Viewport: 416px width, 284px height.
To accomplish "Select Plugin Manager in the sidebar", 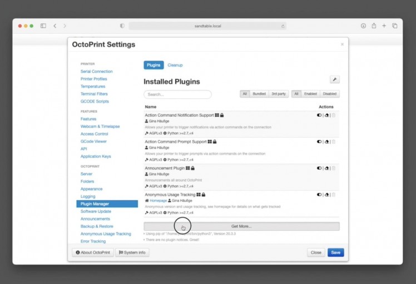I will [x=107, y=203].
